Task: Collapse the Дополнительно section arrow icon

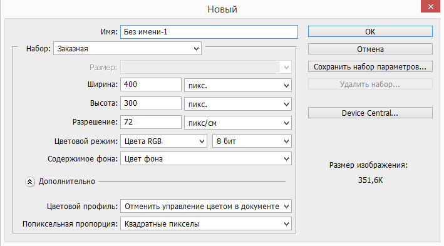Action: pyautogui.click(x=29, y=182)
